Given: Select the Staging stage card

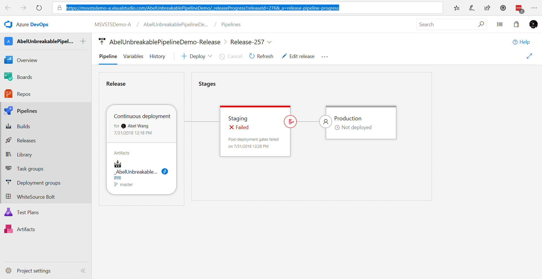Looking at the screenshot, I should [x=255, y=131].
